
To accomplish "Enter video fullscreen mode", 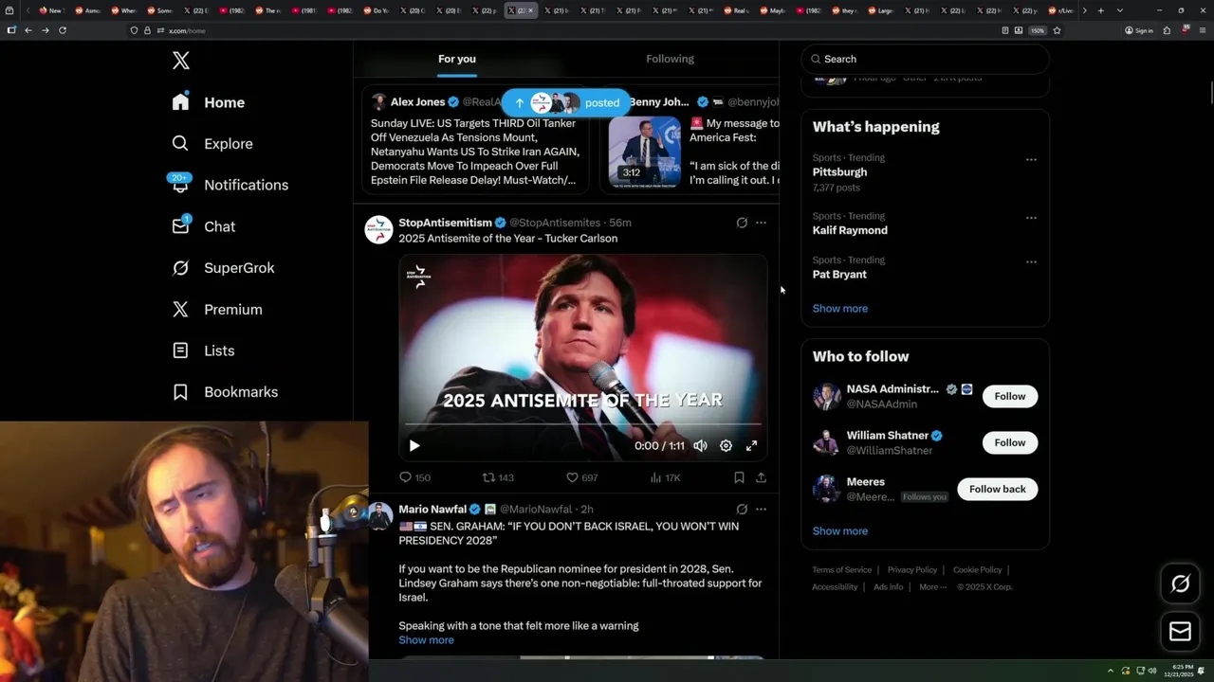I will coord(751,445).
